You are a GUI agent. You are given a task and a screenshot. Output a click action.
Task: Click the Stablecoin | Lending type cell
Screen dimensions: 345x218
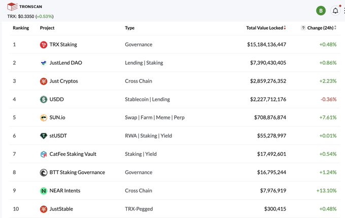[x=148, y=99]
